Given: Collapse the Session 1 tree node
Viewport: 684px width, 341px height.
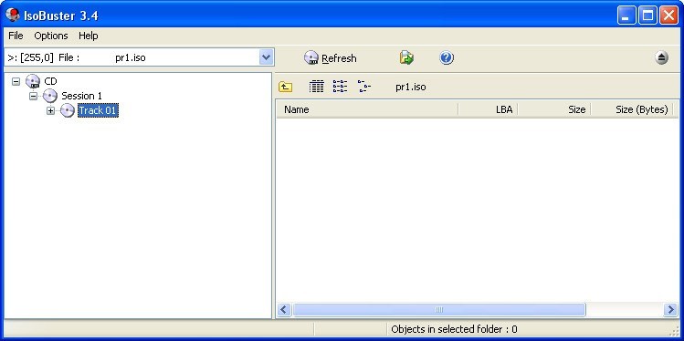Looking at the screenshot, I should coord(33,96).
